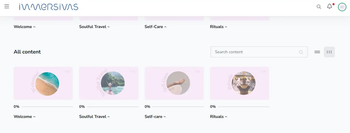The width and height of the screenshot is (350, 133).
Task: Click the Self-care ~ title in All content
Action: pos(155,117)
